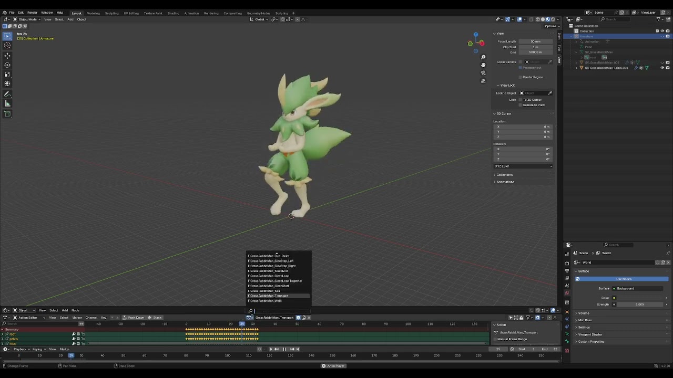Open the Object Data armature properties tab
The width and height of the screenshot is (673, 378).
pos(567,334)
